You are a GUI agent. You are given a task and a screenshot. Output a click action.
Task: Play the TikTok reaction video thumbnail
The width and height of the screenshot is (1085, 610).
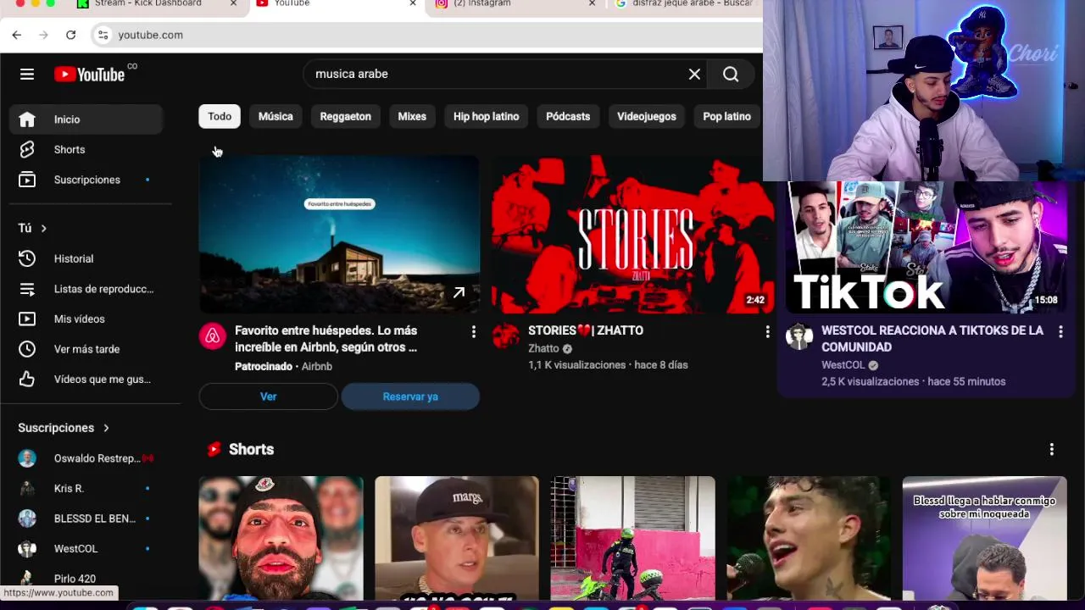pyautogui.click(x=926, y=247)
